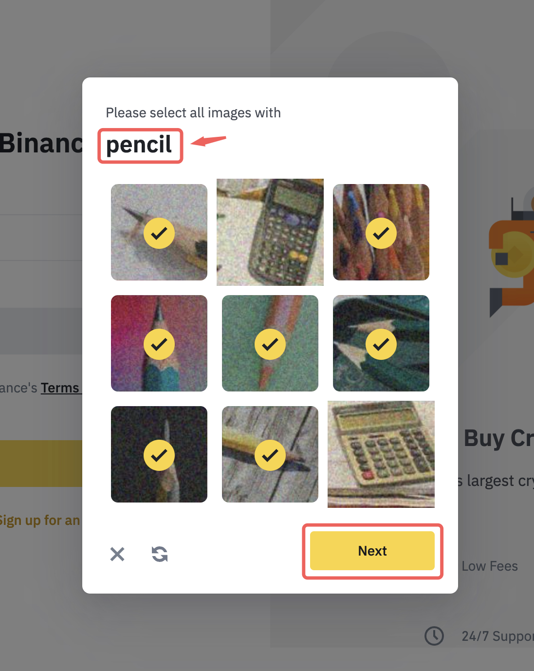Deselect the top-left pencil tip tile
The image size is (534, 671).
(x=159, y=232)
